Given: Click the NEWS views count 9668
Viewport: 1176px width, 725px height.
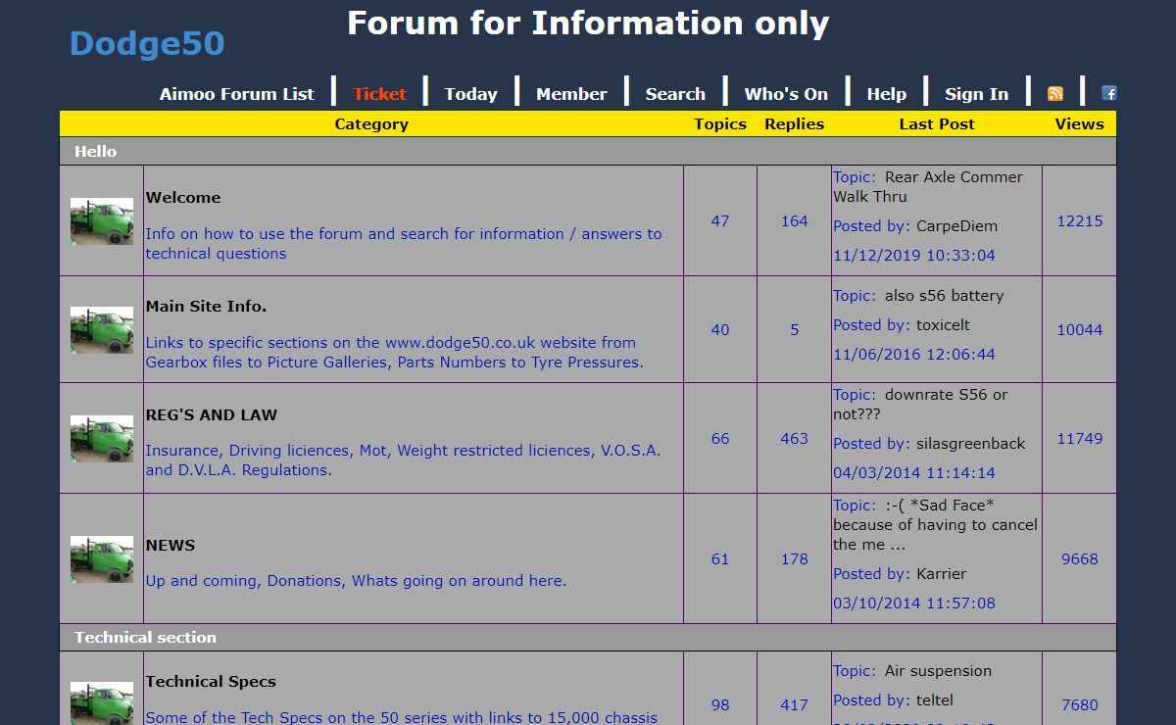Looking at the screenshot, I should [1080, 558].
